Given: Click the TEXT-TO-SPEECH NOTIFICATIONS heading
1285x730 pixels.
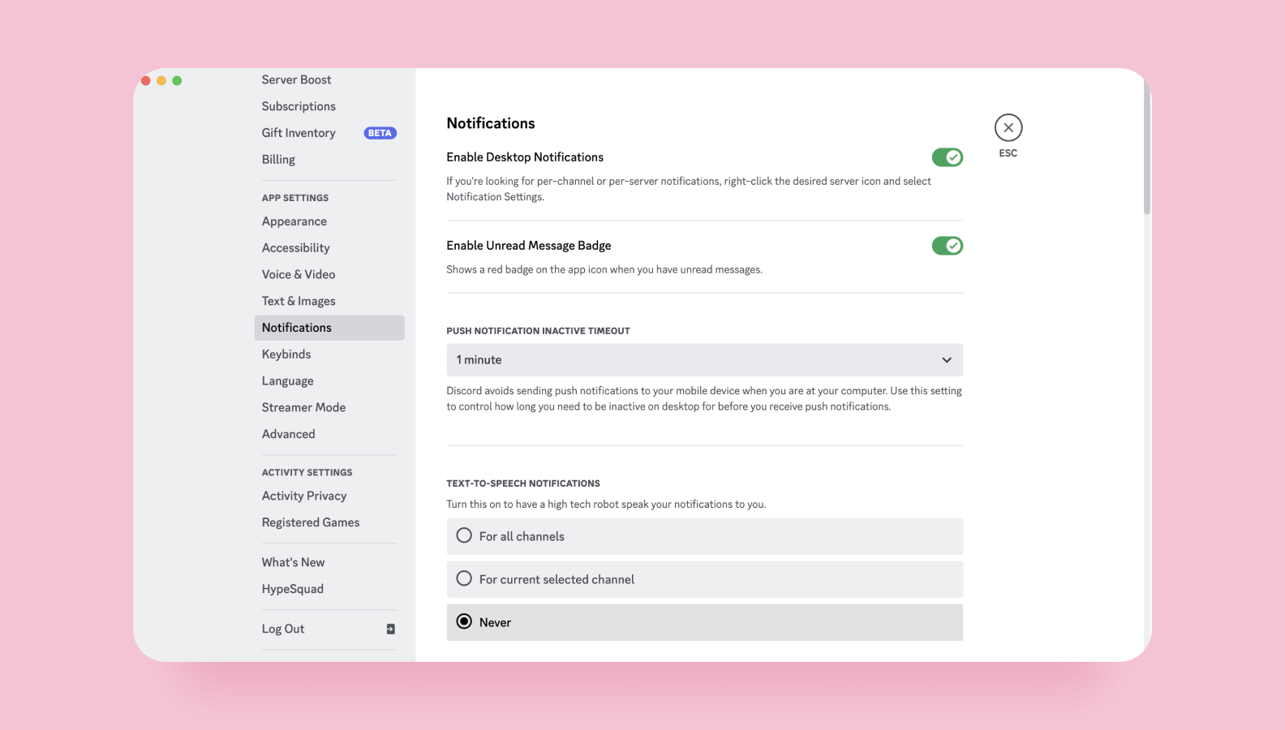Looking at the screenshot, I should 523,483.
